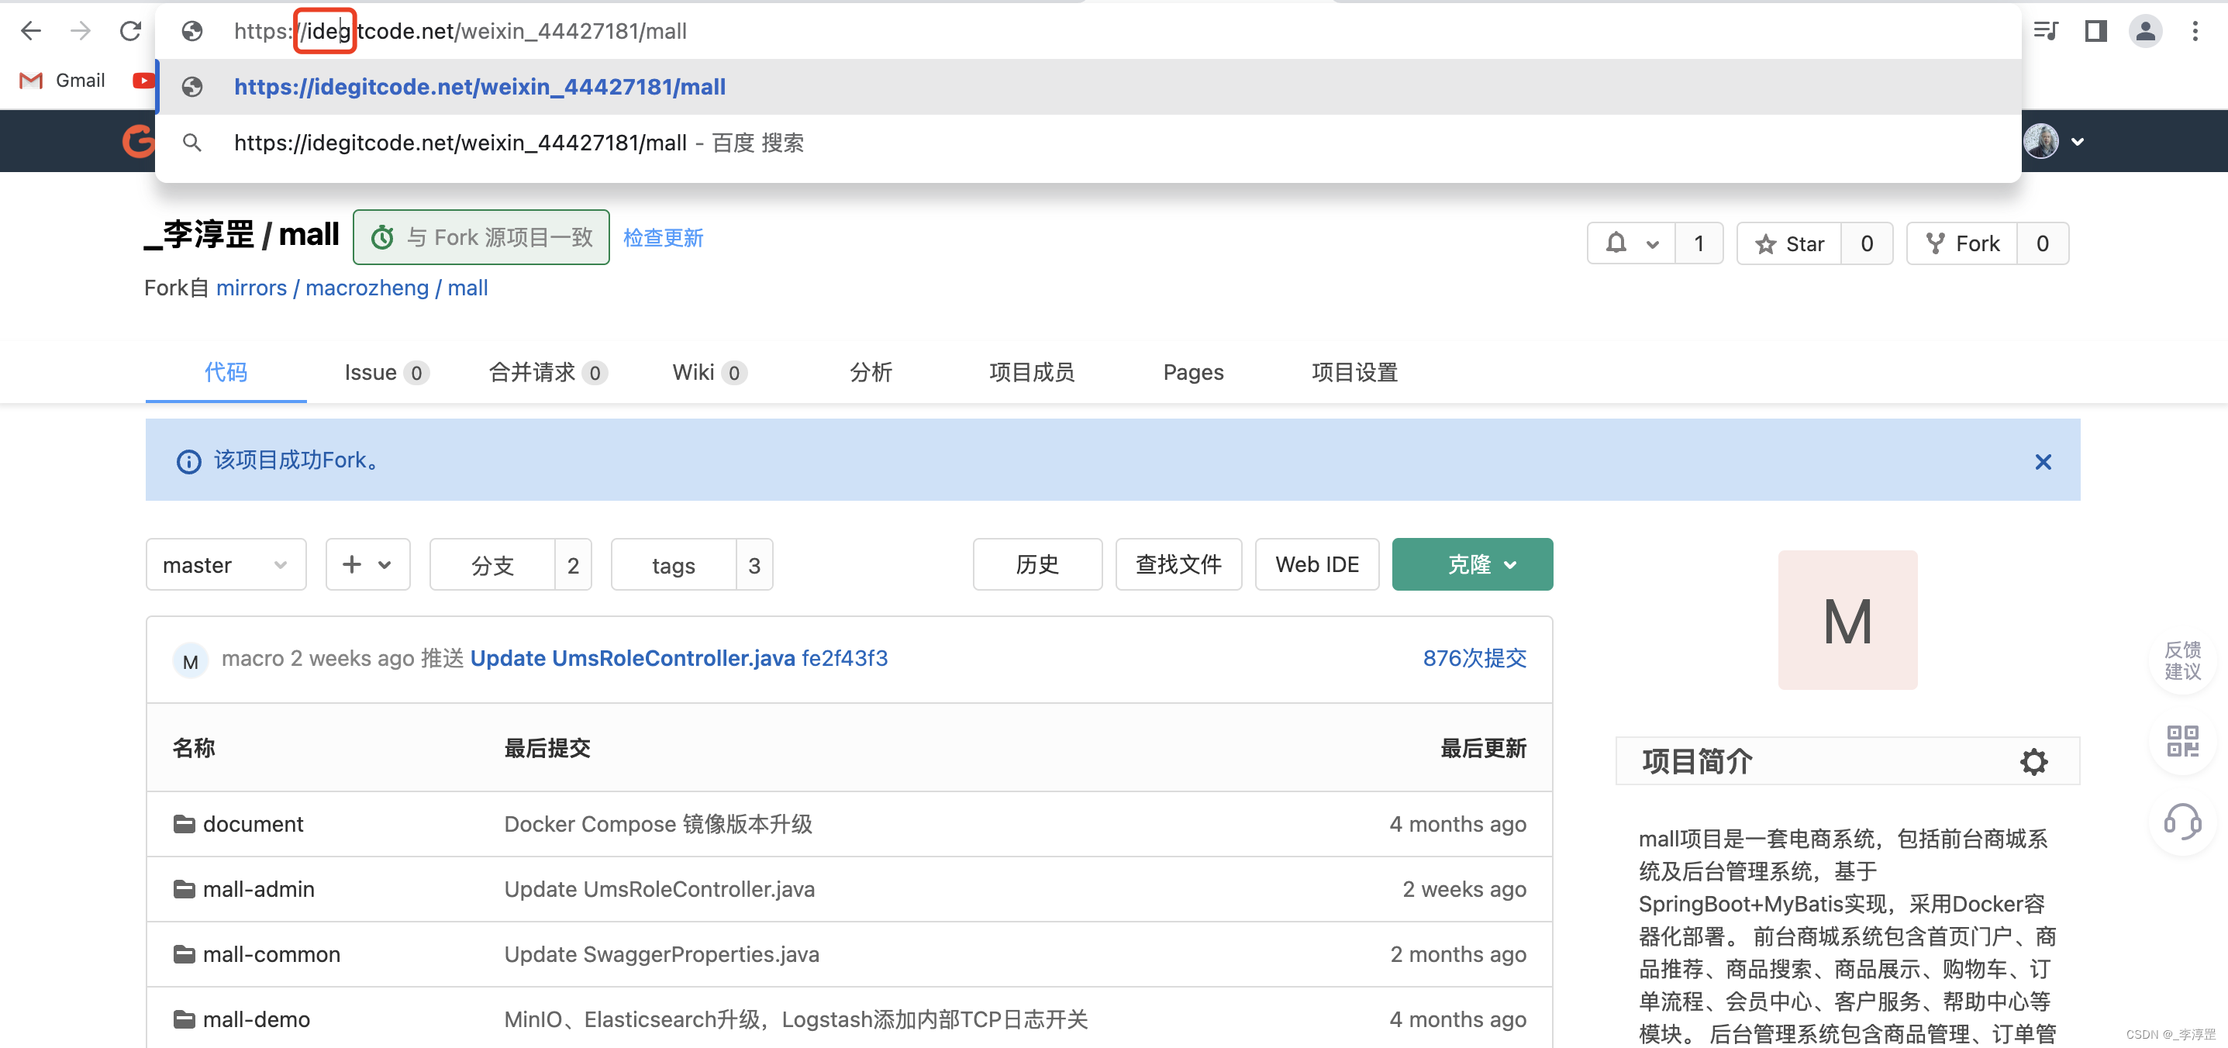Click the globe icon in the address bar
Viewport: 2228px width, 1048px height.
[192, 31]
